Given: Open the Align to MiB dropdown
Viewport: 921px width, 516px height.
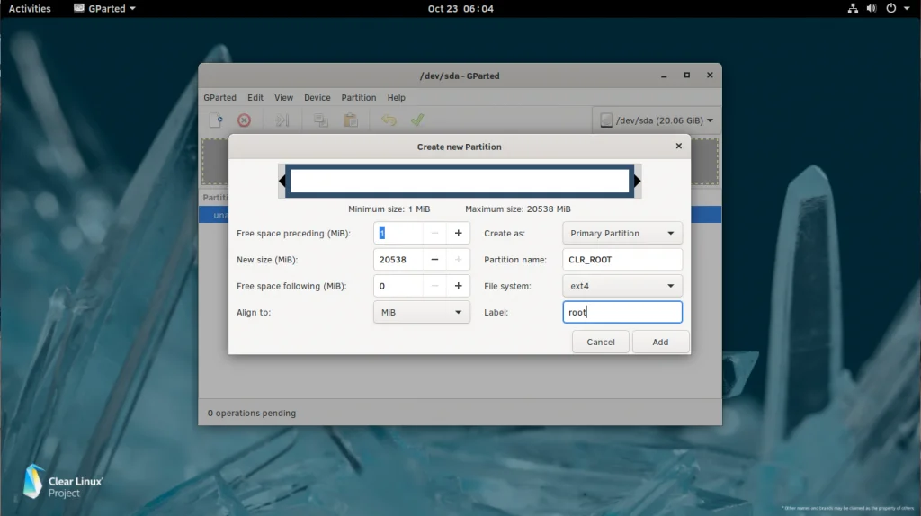Looking at the screenshot, I should click(421, 312).
